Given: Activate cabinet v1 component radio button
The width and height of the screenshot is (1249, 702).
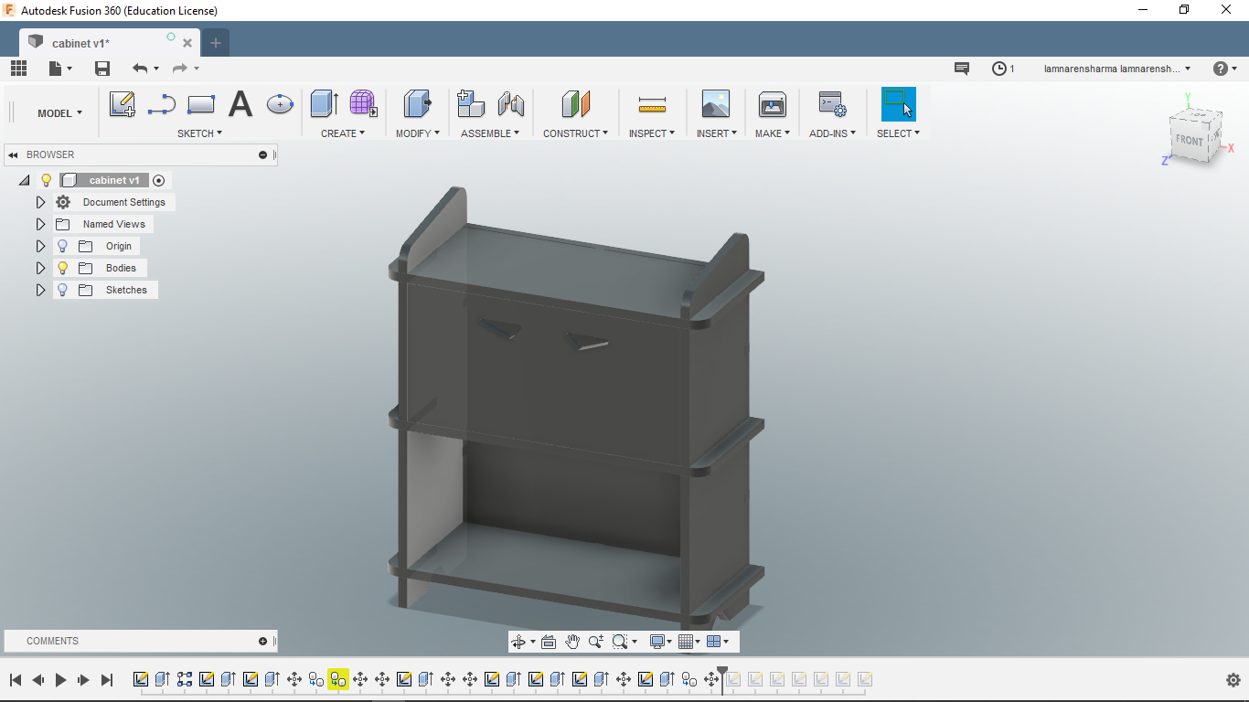Looking at the screenshot, I should click(x=159, y=181).
